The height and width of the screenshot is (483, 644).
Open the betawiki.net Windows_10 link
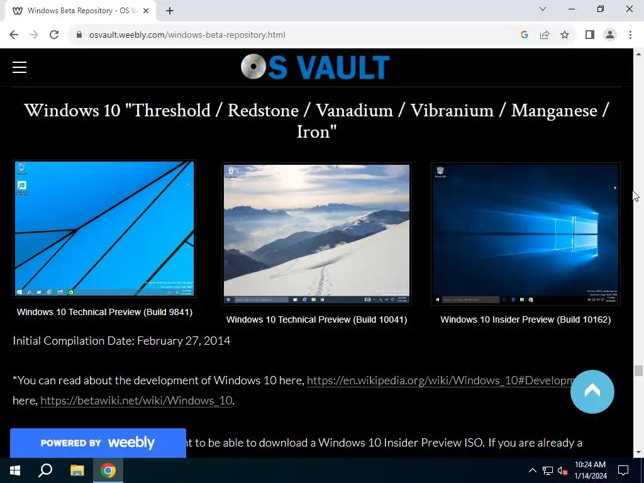click(136, 401)
